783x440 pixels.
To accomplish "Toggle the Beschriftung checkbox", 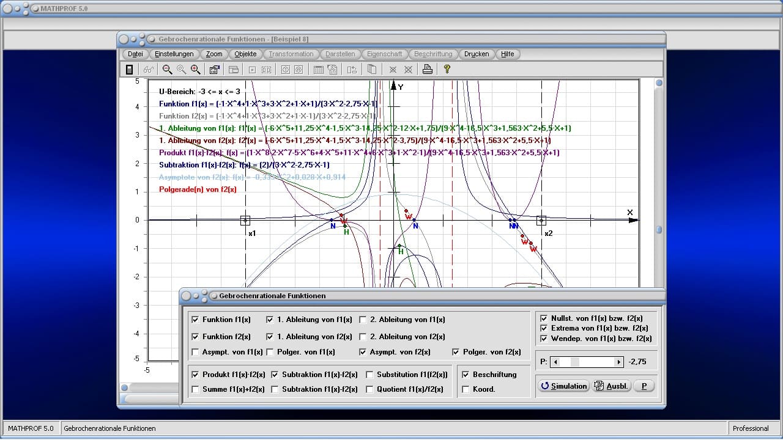I will 466,375.
